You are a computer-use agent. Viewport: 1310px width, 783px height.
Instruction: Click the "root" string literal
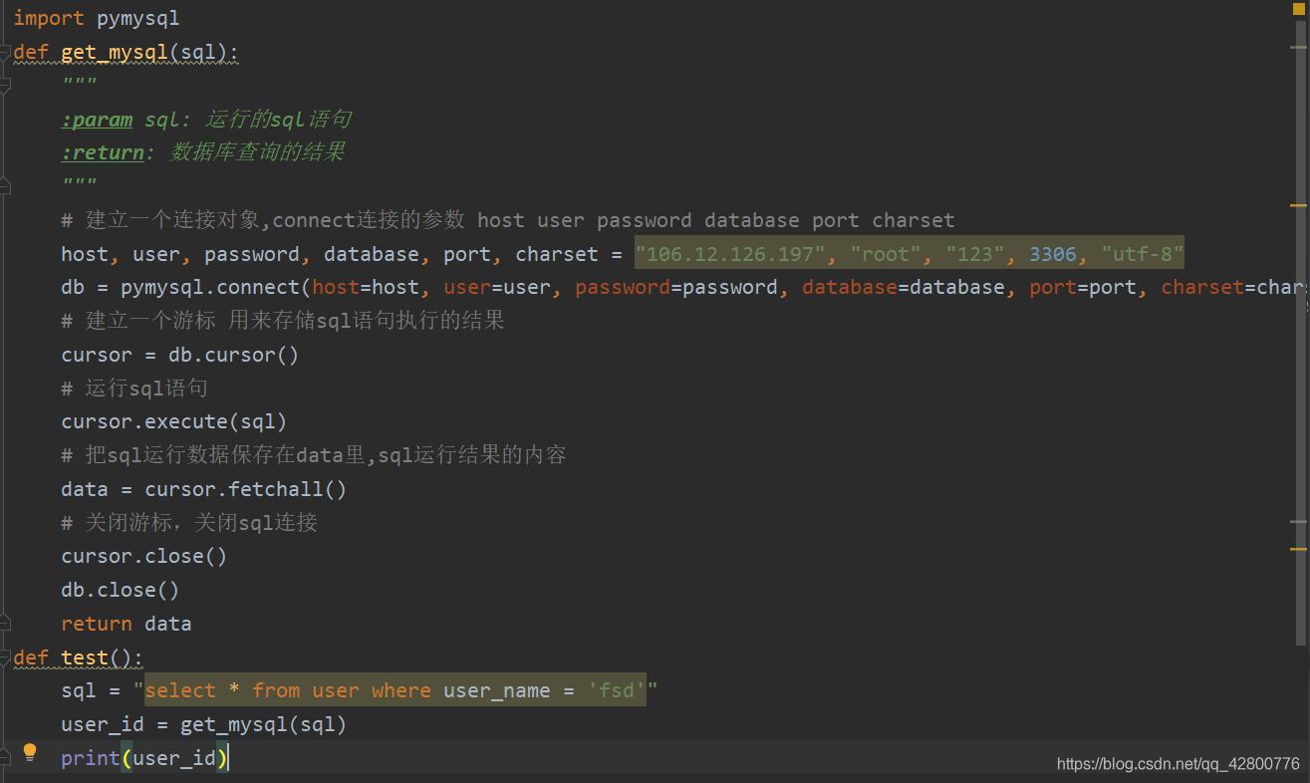[x=886, y=254]
